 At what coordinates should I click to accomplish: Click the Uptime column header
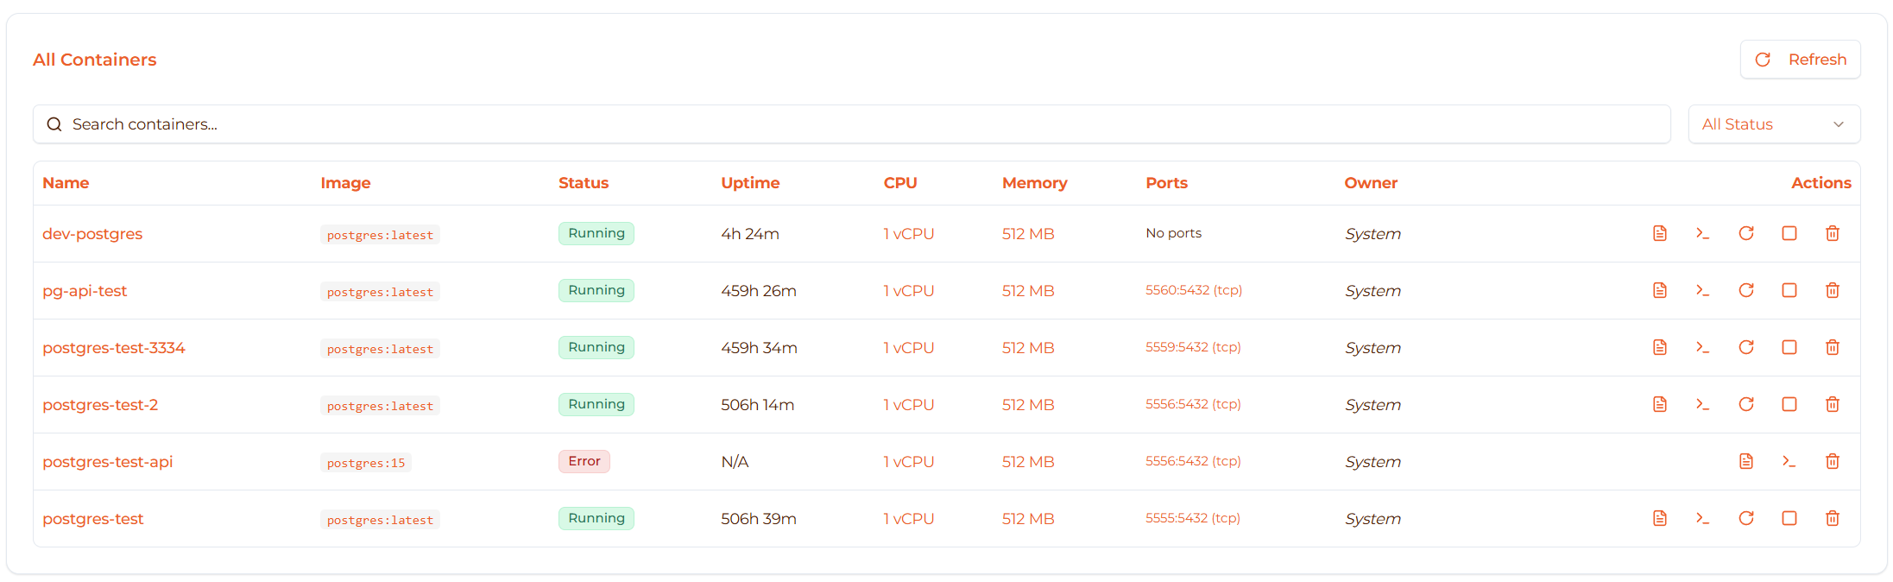pos(750,183)
